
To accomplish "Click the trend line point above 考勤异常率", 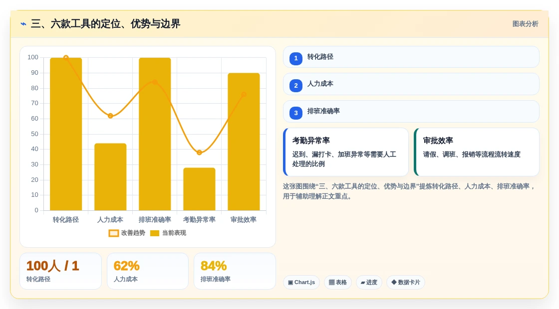I will [199, 153].
